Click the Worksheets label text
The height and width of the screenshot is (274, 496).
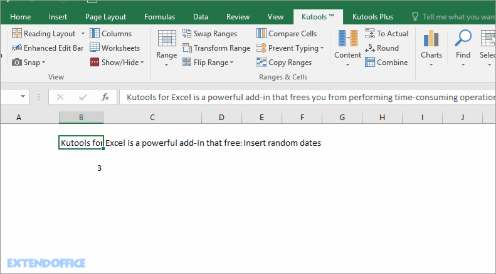coord(120,48)
